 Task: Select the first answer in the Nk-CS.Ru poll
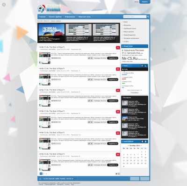click(x=128, y=73)
